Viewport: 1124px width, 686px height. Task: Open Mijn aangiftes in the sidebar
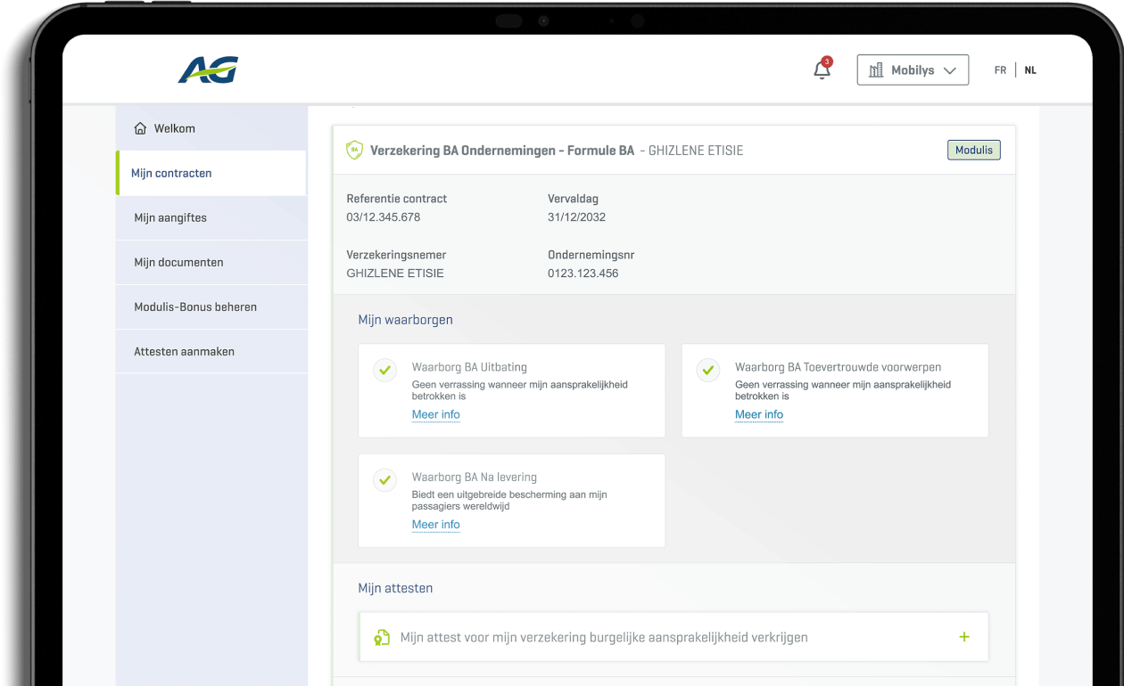click(x=211, y=217)
